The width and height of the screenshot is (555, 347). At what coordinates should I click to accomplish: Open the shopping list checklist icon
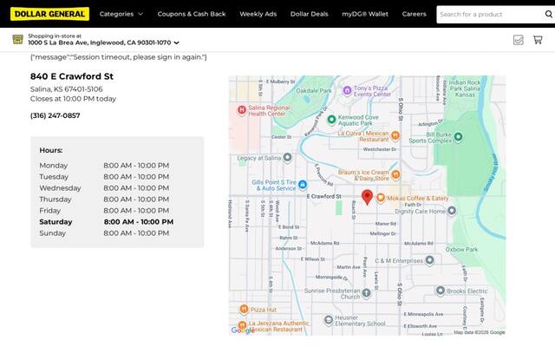pos(519,40)
